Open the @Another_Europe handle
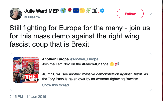The width and height of the screenshot is (163, 101). click(x=84, y=59)
